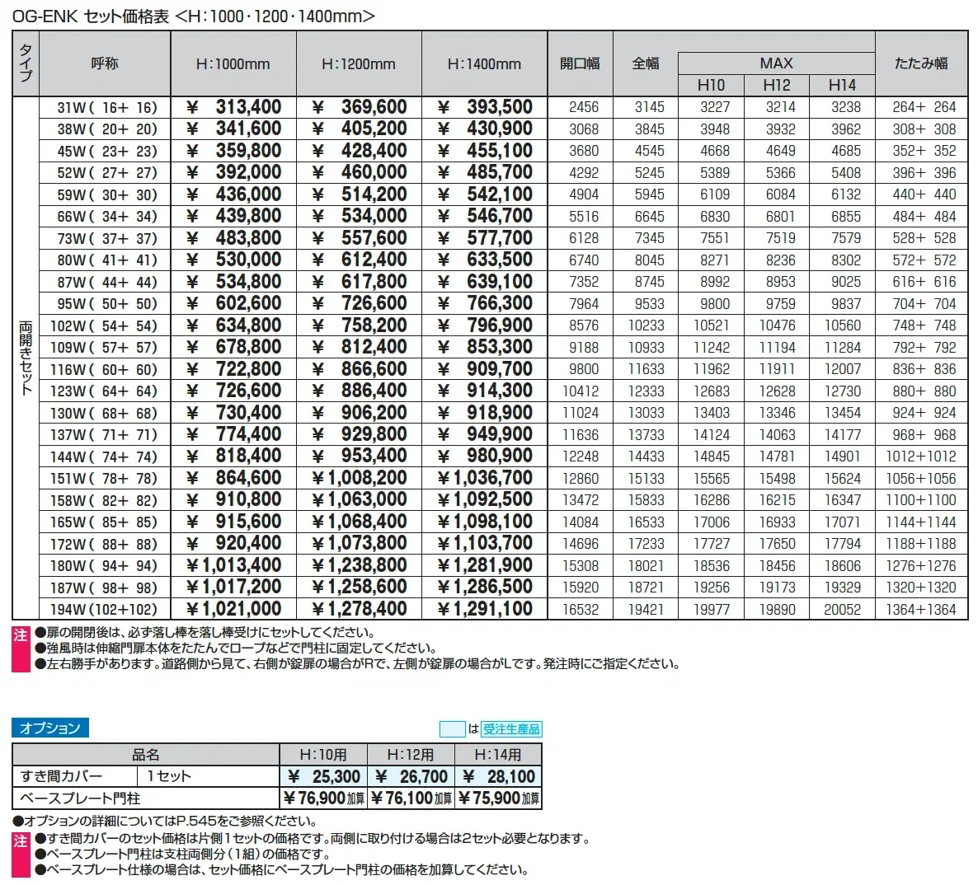Click the 両開きセット type label
Viewport: 978px width, 885px height.
pyautogui.click(x=26, y=358)
